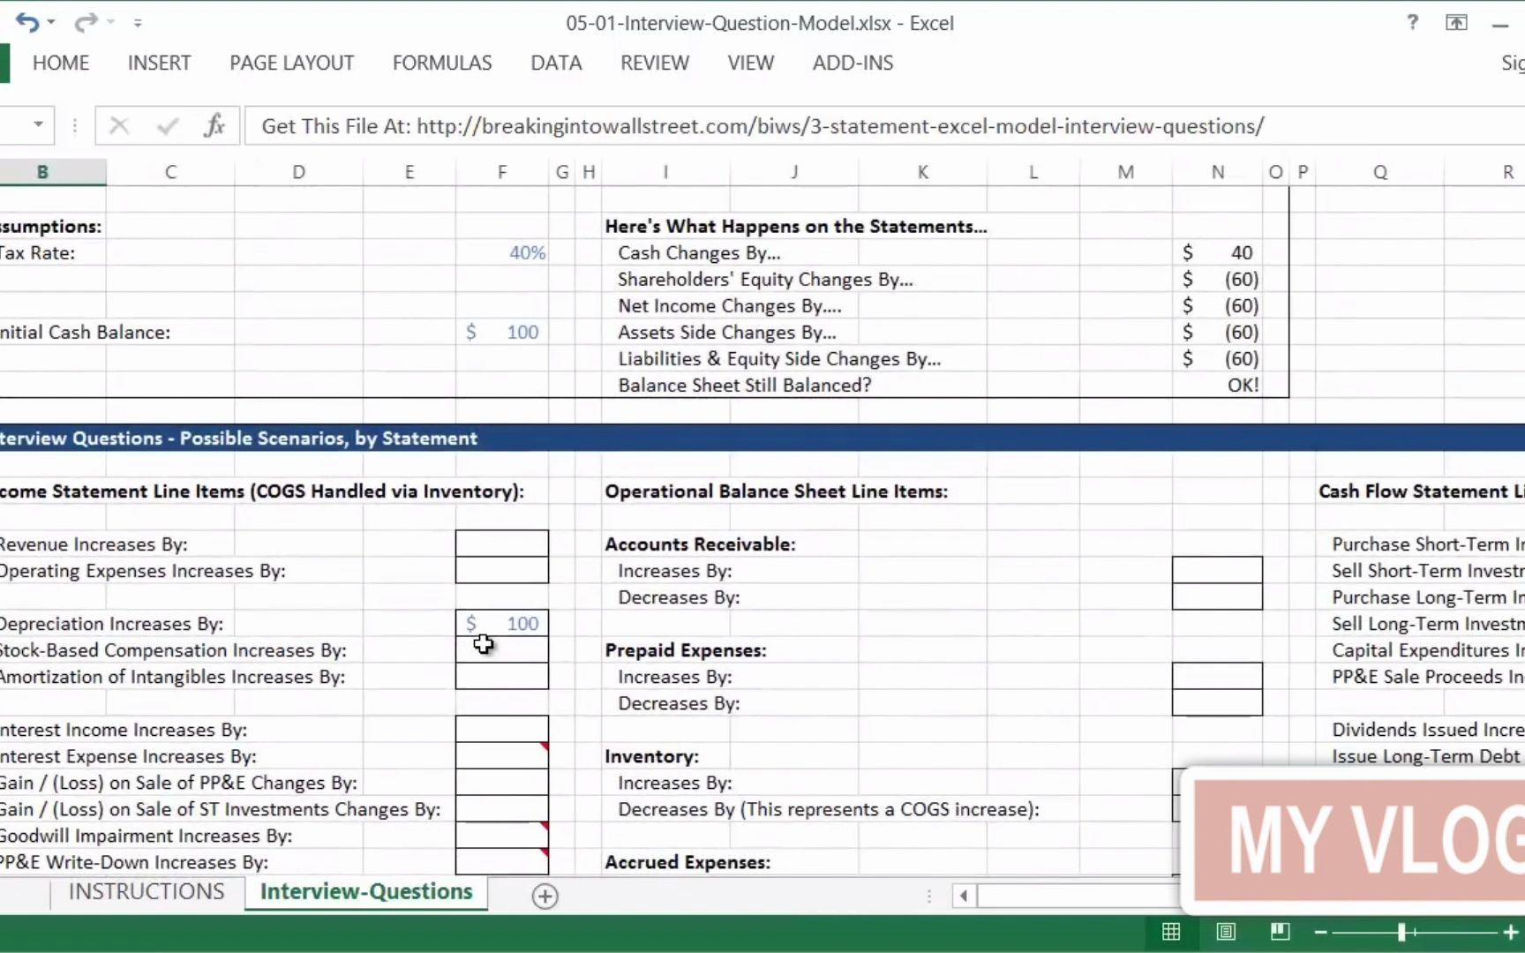Click zoom in plus button
This screenshot has width=1525, height=953.
[1511, 932]
